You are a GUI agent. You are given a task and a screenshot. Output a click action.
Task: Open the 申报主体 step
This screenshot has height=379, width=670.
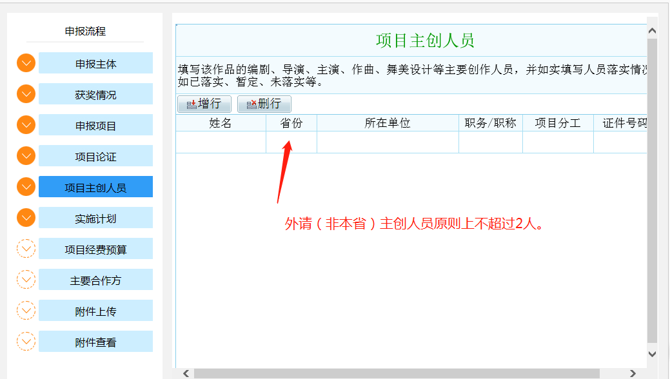click(95, 64)
